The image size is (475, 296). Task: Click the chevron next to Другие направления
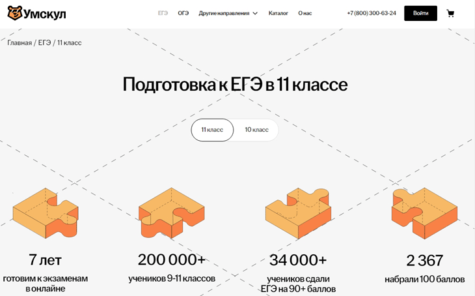(255, 13)
